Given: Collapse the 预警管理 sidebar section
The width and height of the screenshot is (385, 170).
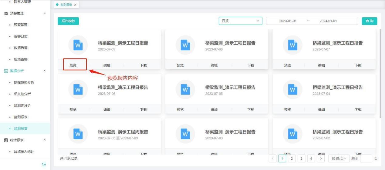Looking at the screenshot, I should tap(45, 13).
